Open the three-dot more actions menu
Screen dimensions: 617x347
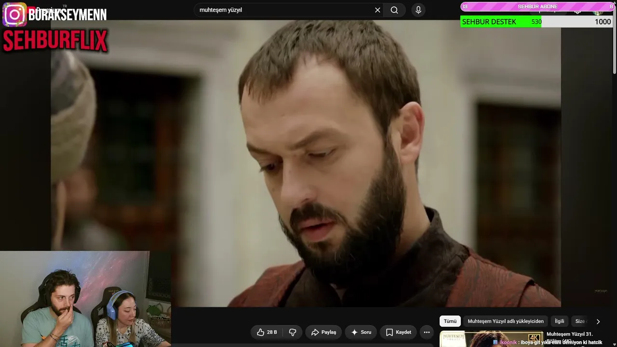point(427,332)
